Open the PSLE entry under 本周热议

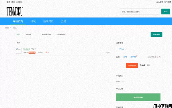(x=118, y=81)
